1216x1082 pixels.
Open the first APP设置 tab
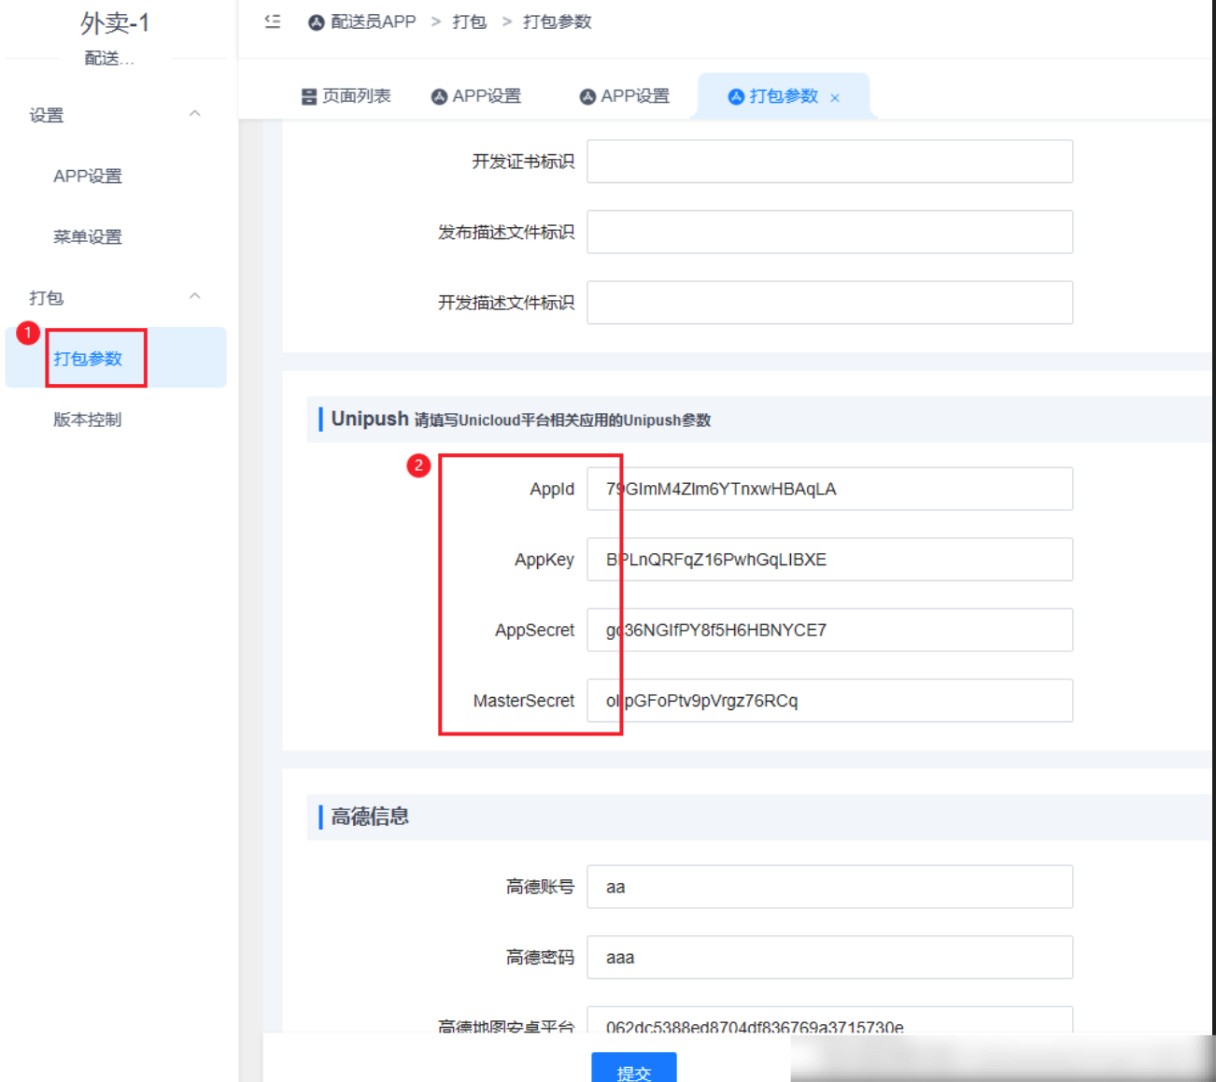click(x=487, y=95)
